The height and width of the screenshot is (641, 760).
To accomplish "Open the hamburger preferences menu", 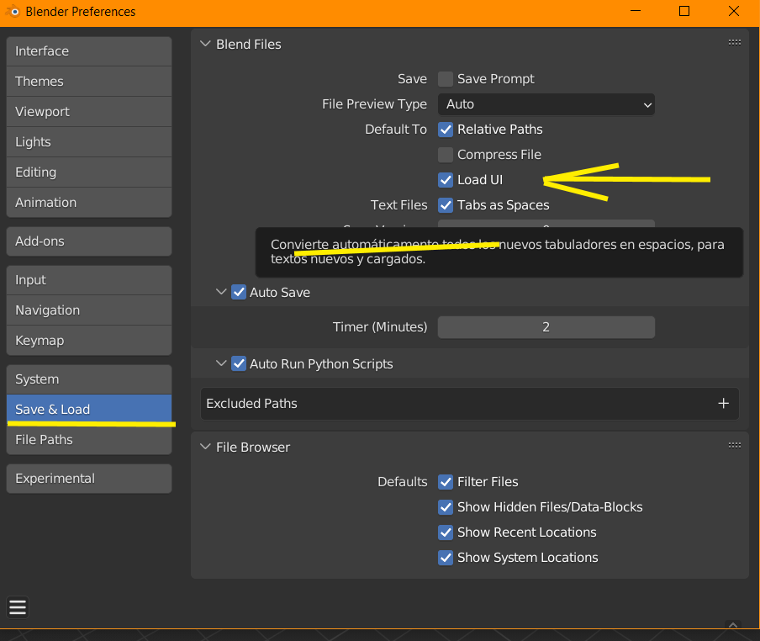I will pyautogui.click(x=18, y=607).
